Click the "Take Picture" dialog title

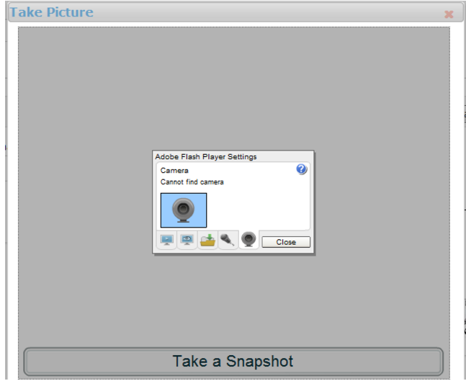tap(52, 12)
